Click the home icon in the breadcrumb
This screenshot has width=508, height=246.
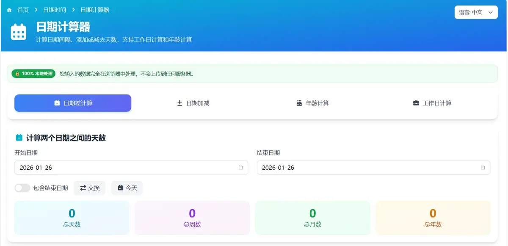(9, 9)
